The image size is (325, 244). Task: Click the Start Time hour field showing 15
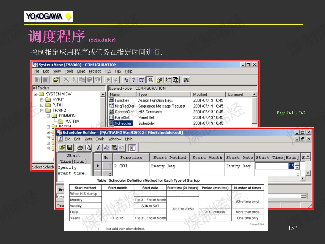(275, 166)
